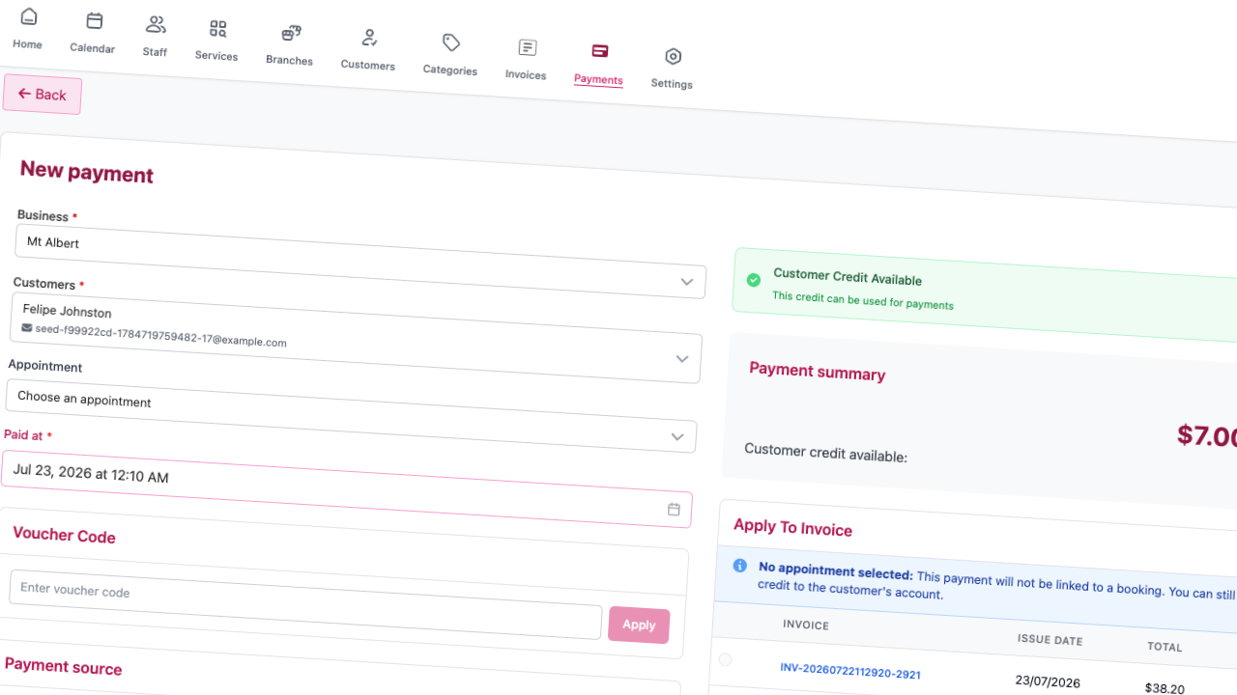
Task: Click 'This credit can be used for payments' text
Action: pyautogui.click(x=863, y=300)
